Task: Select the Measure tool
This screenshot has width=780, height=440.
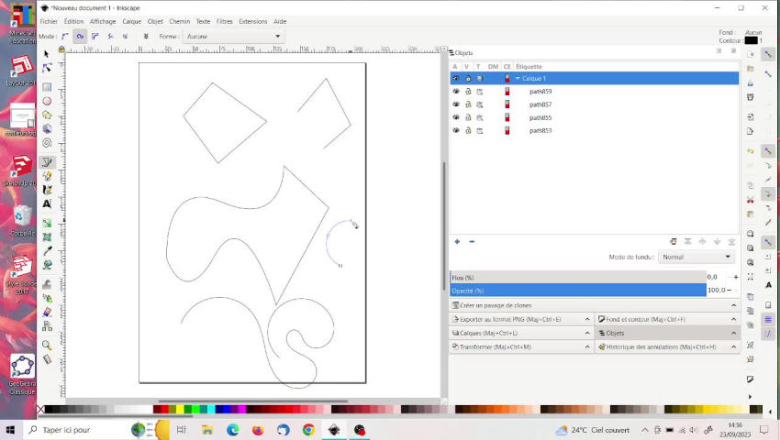Action: [47, 359]
